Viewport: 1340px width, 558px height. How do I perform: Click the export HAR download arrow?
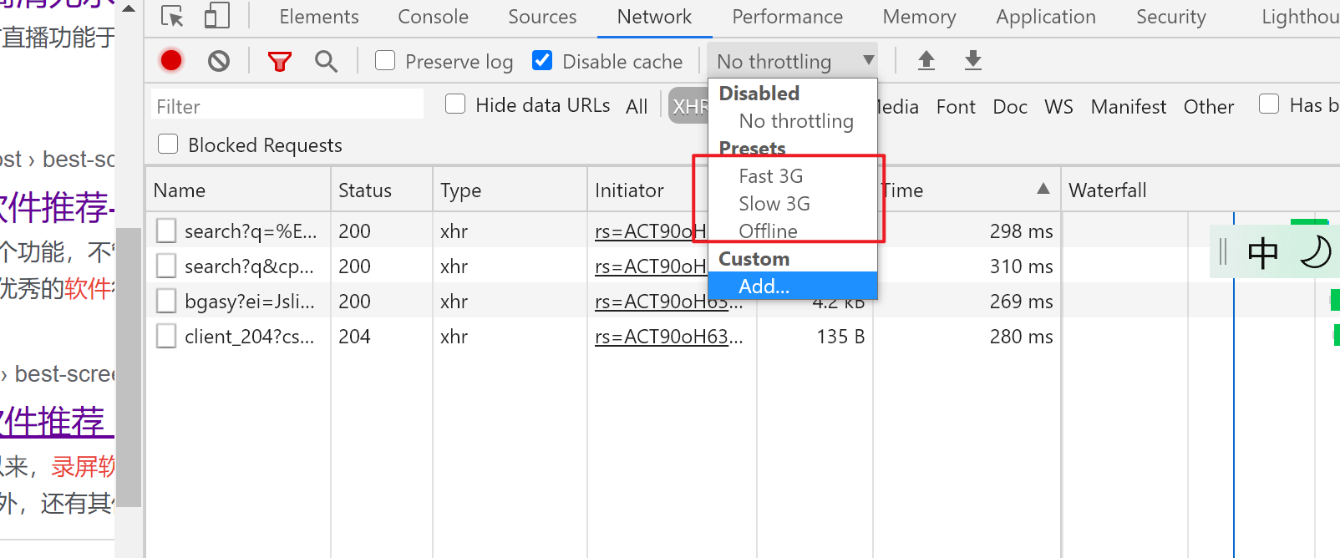[972, 60]
